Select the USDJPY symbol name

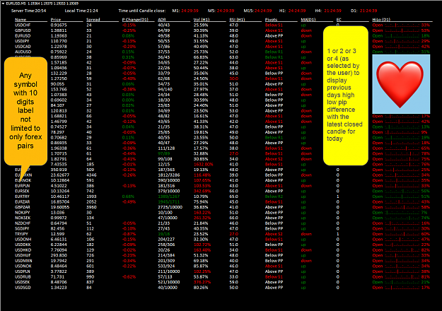click(22, 41)
